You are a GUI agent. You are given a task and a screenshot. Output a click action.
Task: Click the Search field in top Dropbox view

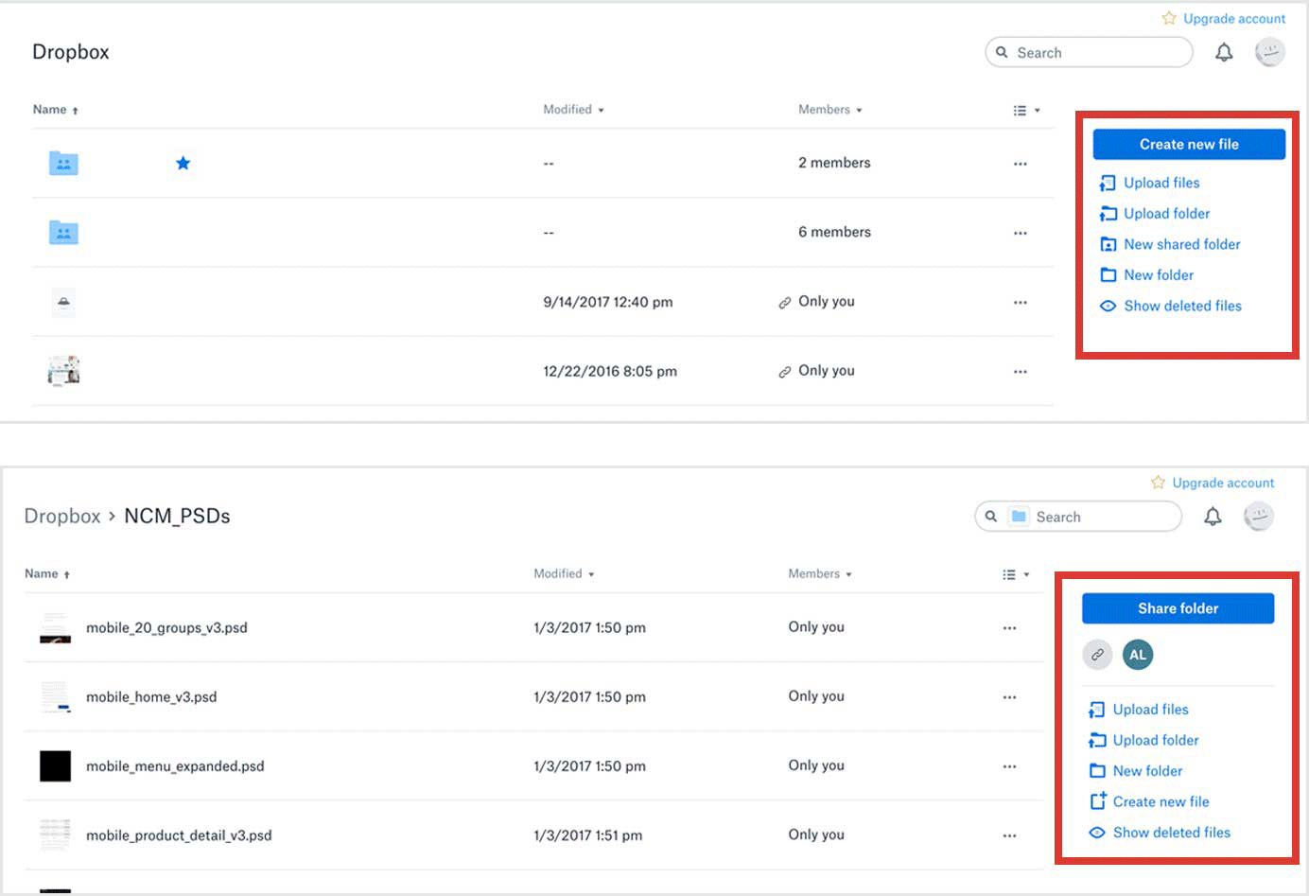(x=1090, y=52)
